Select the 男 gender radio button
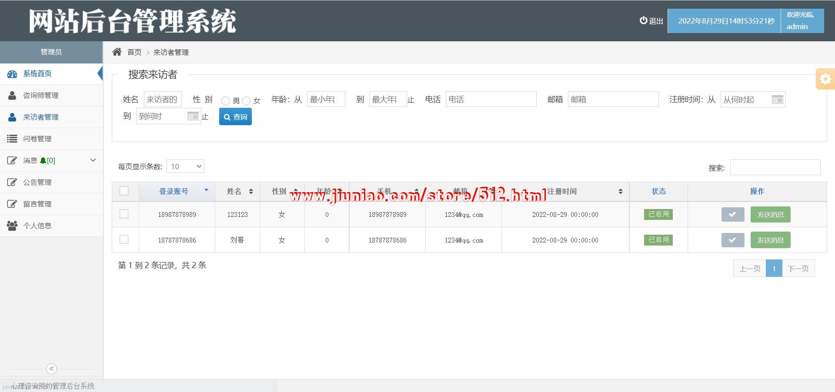835x392 pixels. 225,101
